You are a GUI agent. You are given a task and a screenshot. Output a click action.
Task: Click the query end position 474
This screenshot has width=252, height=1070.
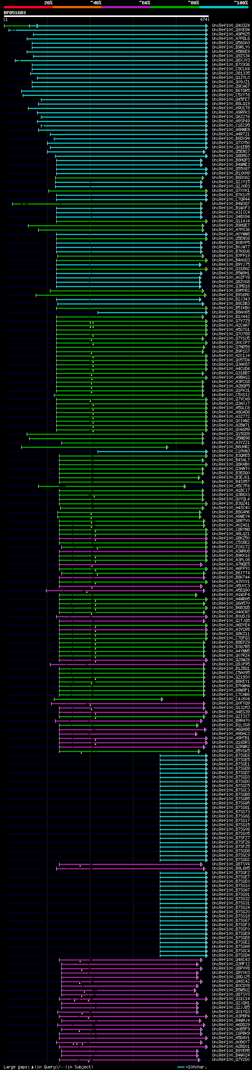(x=204, y=19)
